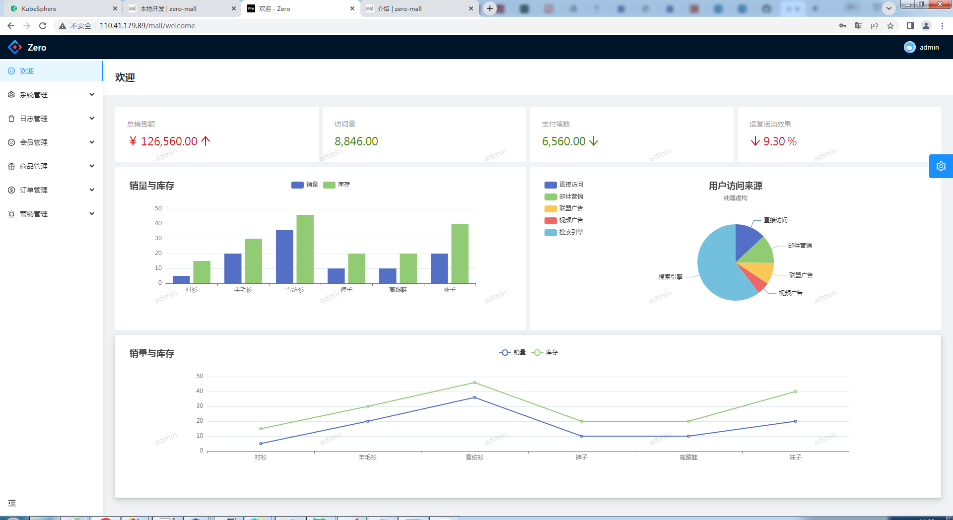Click the 系统管理 gear icon
The image size is (953, 520).
coord(11,95)
